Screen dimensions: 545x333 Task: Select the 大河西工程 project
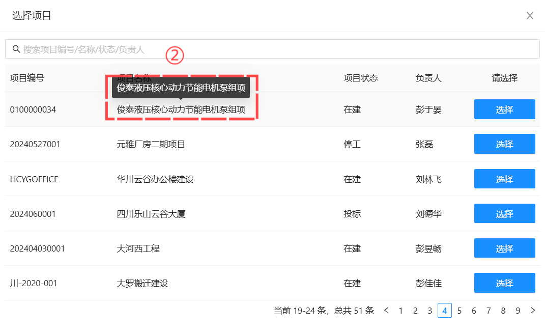point(504,248)
